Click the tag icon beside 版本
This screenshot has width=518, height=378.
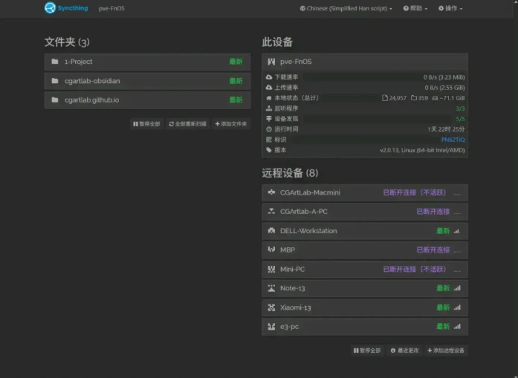point(269,150)
